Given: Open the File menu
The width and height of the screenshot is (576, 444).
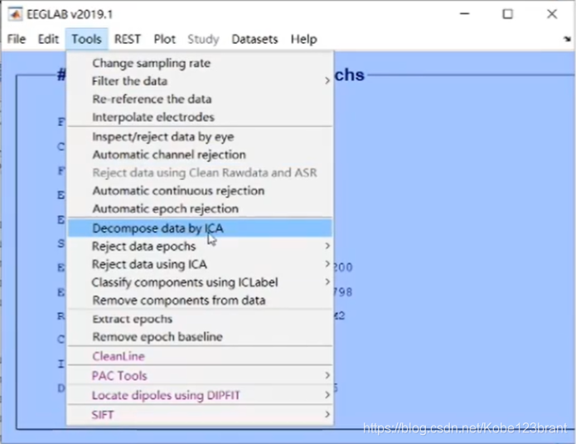Looking at the screenshot, I should pos(17,39).
